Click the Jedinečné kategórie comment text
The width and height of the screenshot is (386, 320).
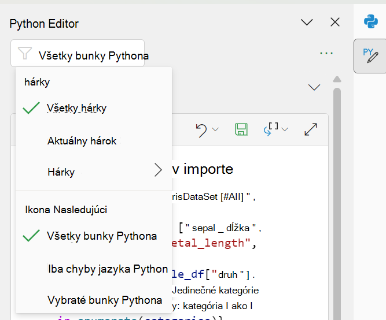pyautogui.click(x=215, y=291)
